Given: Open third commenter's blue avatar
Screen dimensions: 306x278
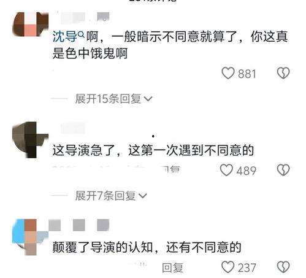Looking at the screenshot, I should click(30, 237).
